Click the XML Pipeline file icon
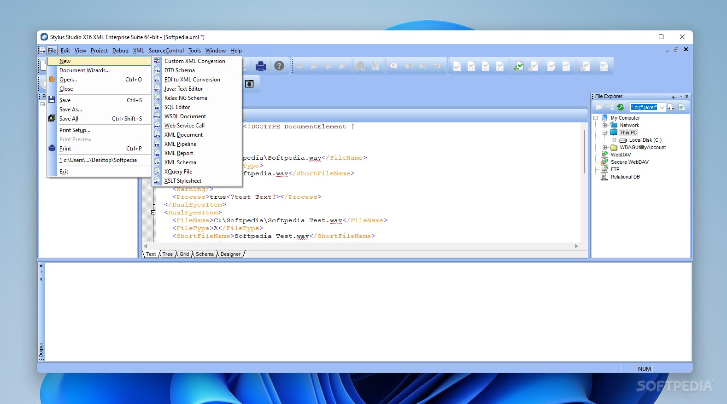The image size is (727, 404). 157,144
